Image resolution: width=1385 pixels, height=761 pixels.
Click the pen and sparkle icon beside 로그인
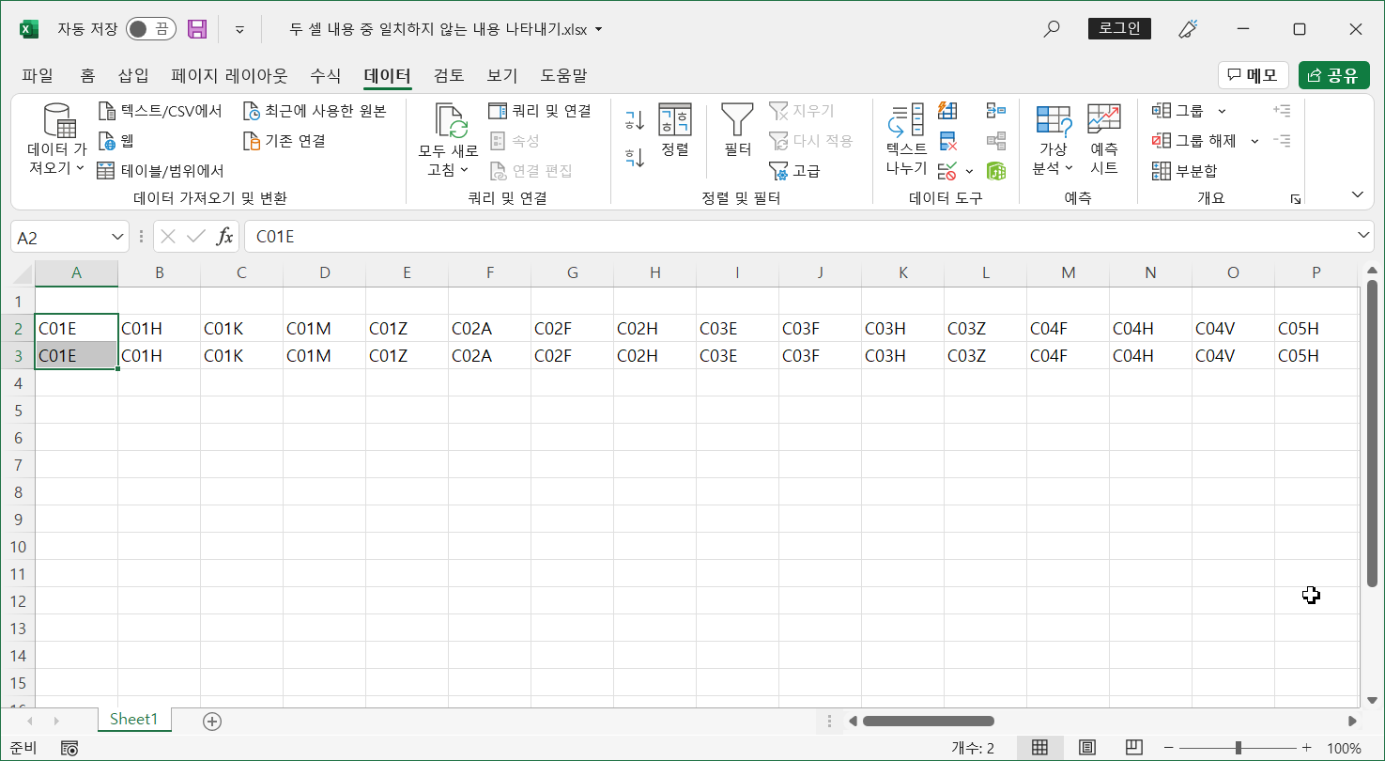[1187, 29]
